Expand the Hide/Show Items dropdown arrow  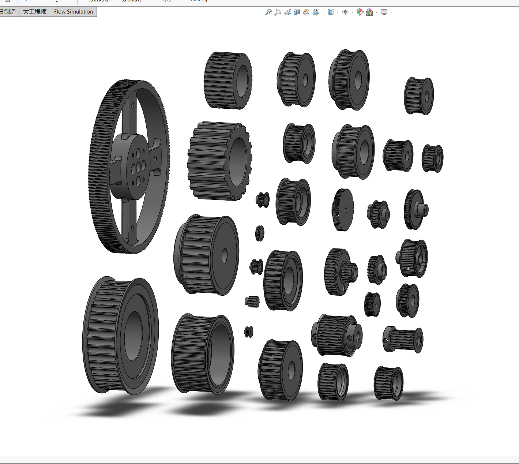coord(352,12)
